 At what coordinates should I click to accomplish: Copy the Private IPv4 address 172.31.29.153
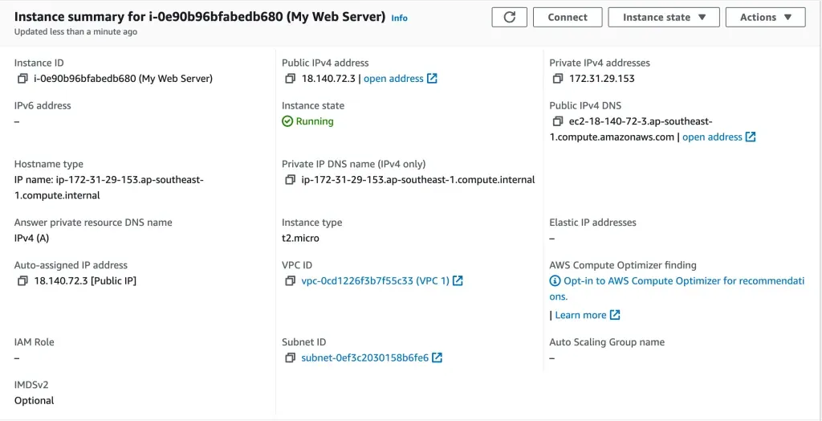coord(558,79)
